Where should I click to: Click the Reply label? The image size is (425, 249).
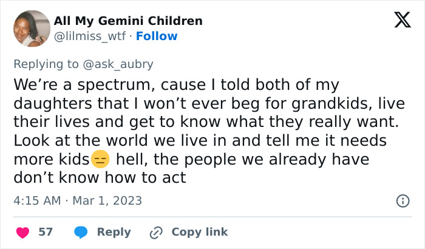114,232
